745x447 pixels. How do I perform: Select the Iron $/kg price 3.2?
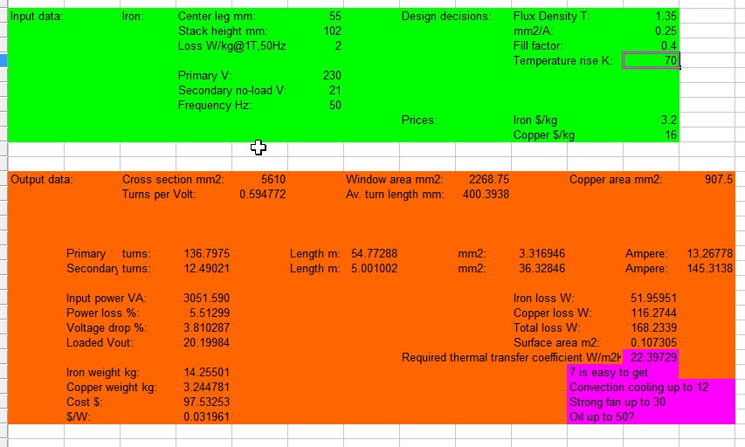(669, 120)
